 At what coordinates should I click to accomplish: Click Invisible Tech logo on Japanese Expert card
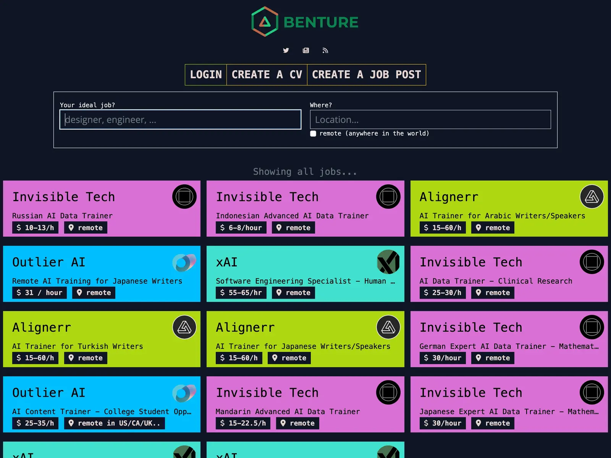tap(592, 392)
